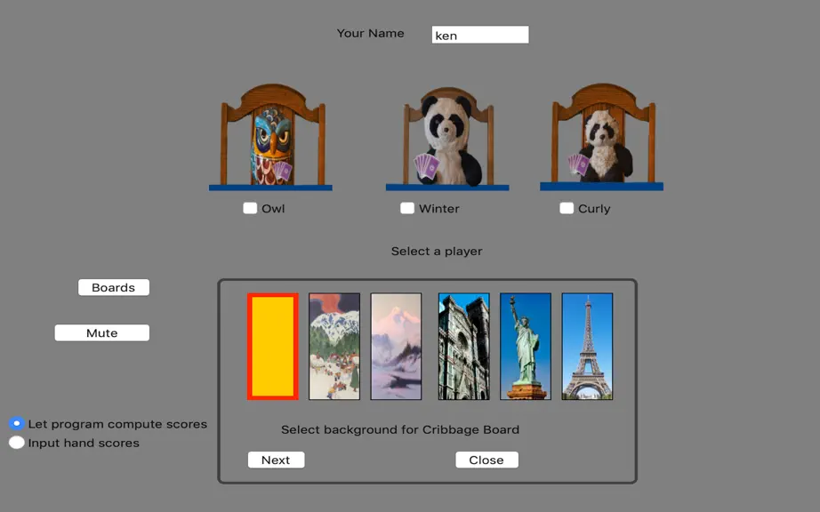Mute the game sound

pos(102,332)
